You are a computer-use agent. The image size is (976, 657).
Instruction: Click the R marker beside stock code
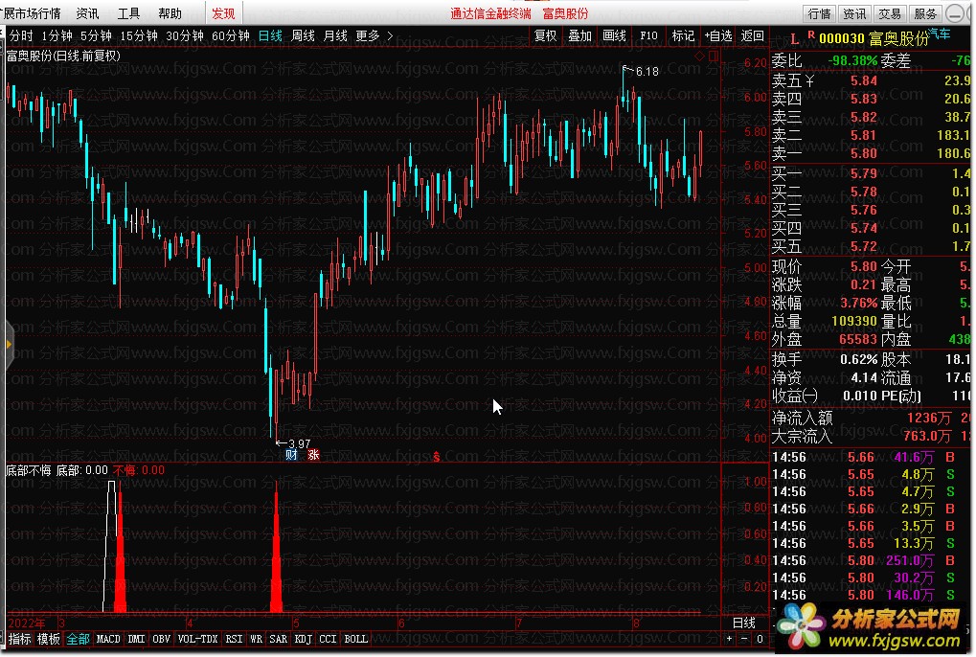click(x=811, y=34)
